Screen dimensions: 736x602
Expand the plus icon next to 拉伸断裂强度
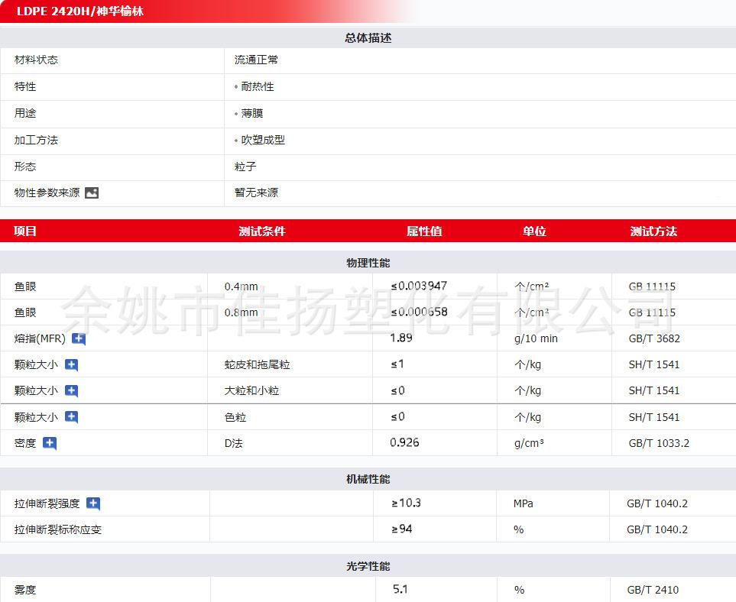[x=93, y=503]
